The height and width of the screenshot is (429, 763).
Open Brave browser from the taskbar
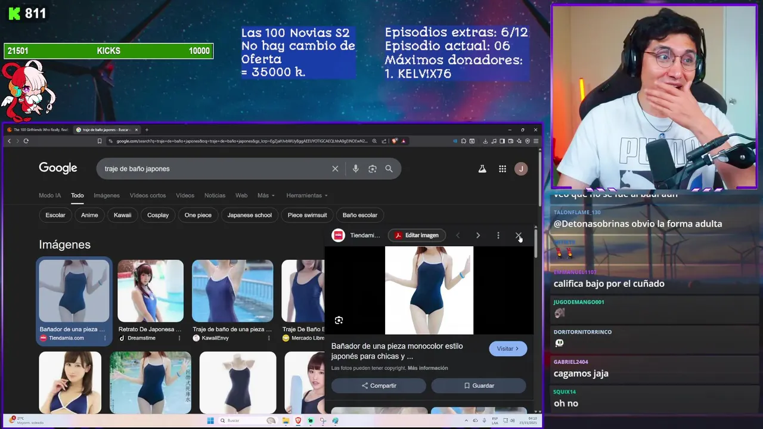coord(297,421)
